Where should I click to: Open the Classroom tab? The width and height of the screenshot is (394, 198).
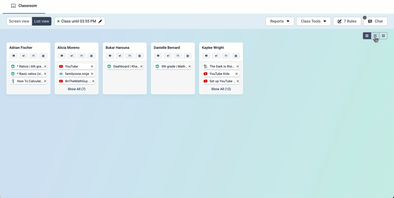24,6
